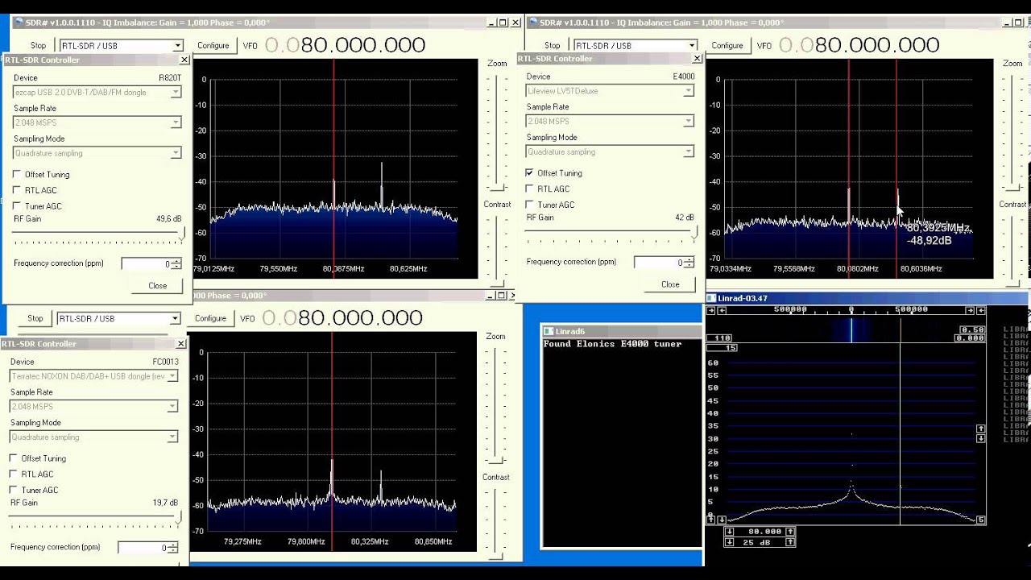The image size is (1031, 580).
Task: Click the 0.50 value box in Linrad
Action: coord(972,330)
